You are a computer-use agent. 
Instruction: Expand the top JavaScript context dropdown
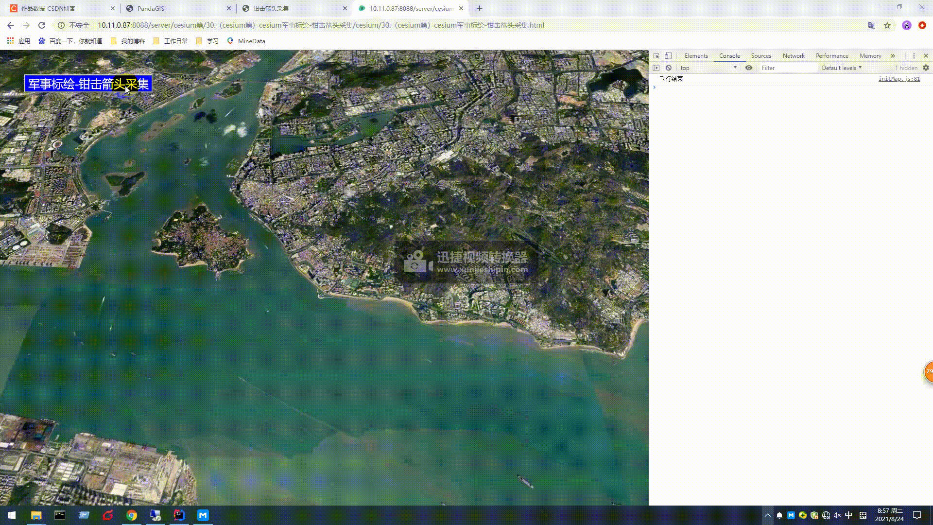coord(708,68)
